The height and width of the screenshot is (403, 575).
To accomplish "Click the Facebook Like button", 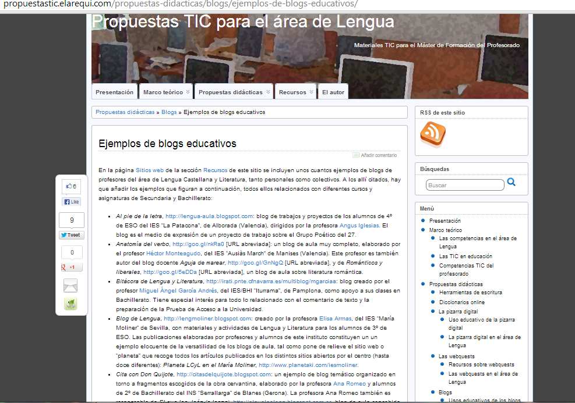I will click(72, 202).
